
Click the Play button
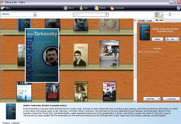[171, 39]
